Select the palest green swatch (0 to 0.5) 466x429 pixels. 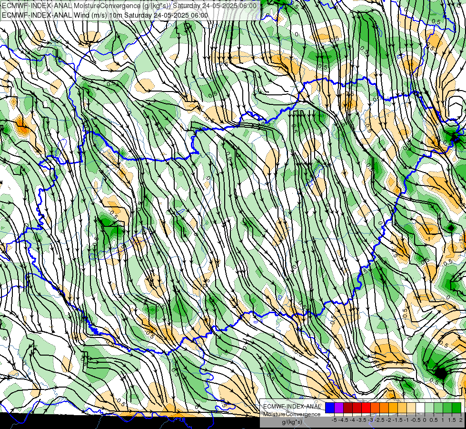click(429, 408)
